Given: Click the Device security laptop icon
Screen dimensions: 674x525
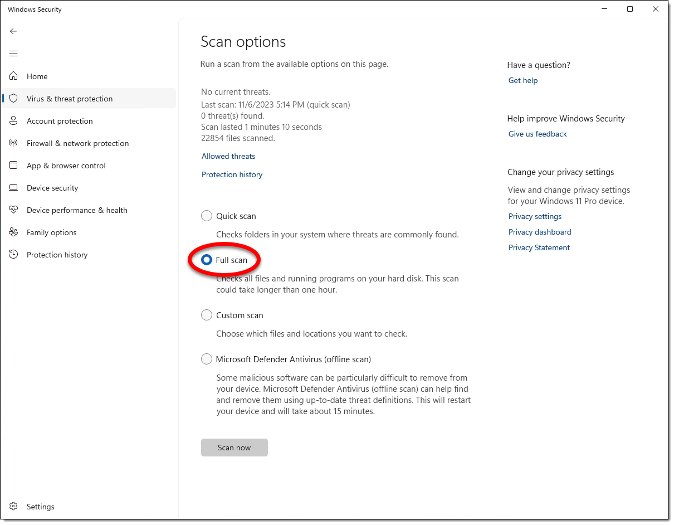Looking at the screenshot, I should pos(14,188).
